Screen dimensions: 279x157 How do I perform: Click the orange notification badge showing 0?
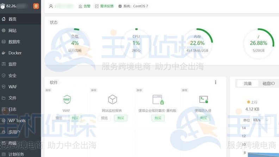[36, 6]
